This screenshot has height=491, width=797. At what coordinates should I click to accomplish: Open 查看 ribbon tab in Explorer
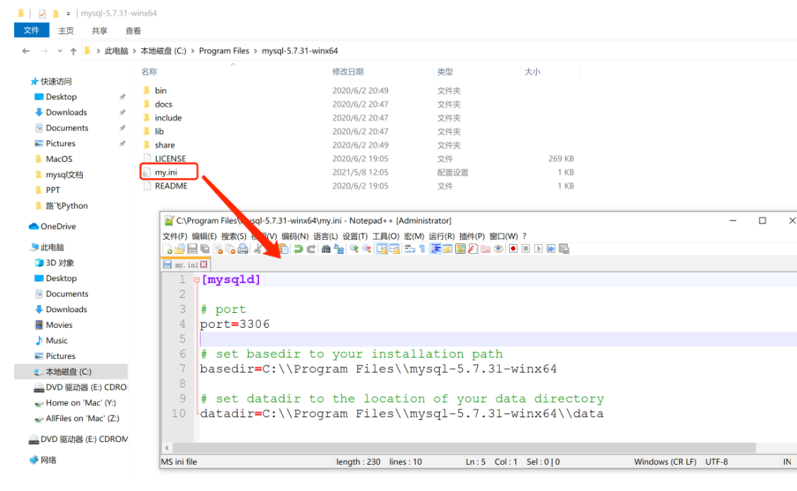pos(133,31)
